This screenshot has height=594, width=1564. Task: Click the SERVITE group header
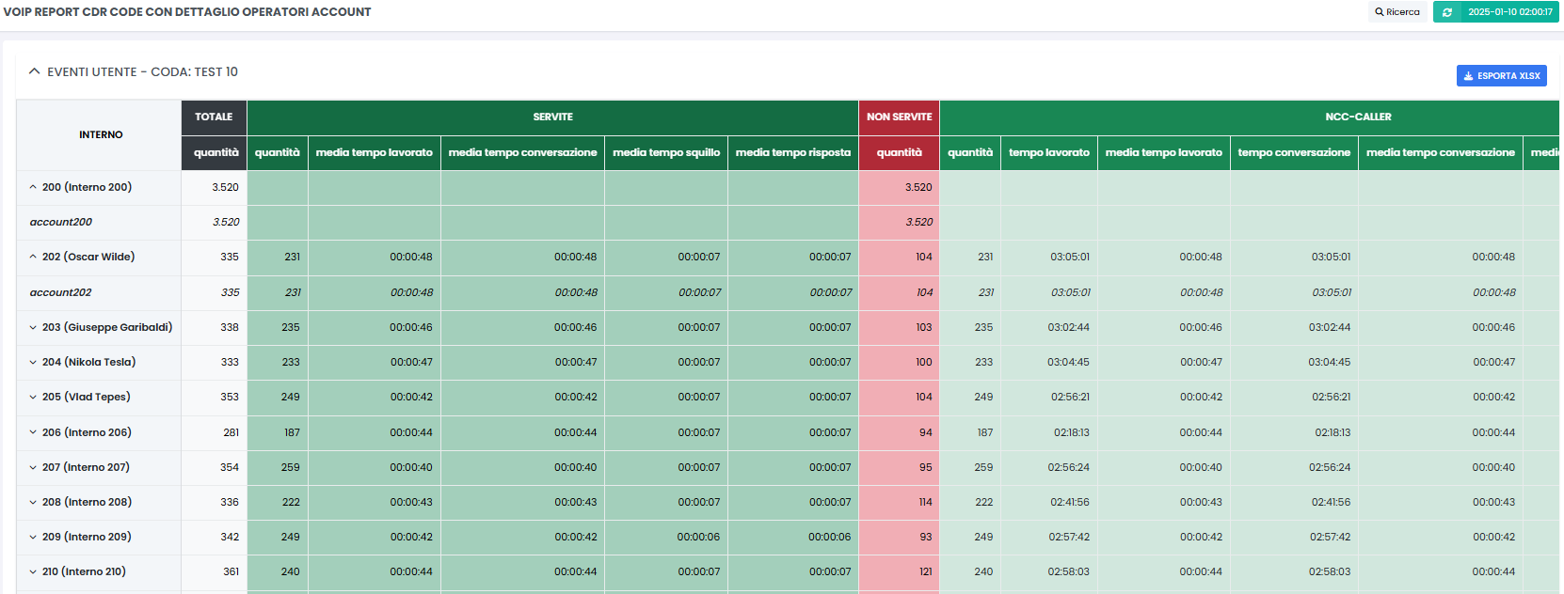pos(552,117)
